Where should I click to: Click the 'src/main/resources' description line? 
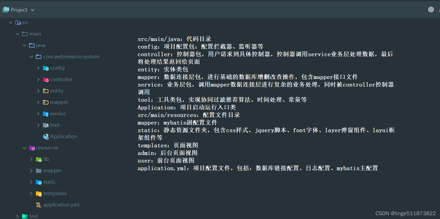click(x=189, y=115)
